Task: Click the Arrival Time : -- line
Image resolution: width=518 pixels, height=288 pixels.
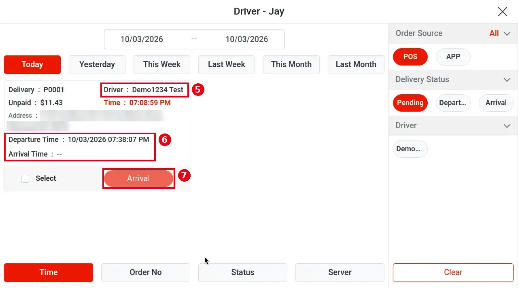Action: coord(35,154)
